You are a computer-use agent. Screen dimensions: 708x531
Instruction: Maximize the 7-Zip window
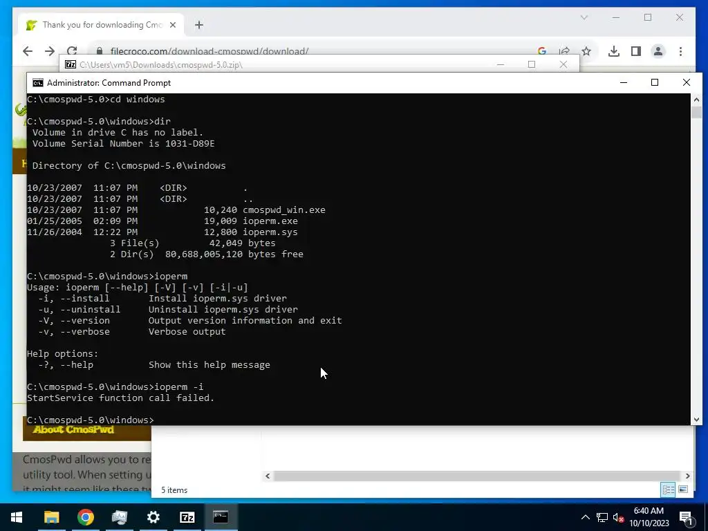point(532,64)
